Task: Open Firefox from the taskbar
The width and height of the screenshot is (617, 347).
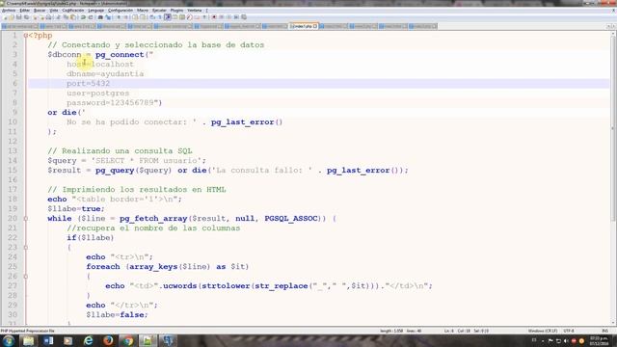Action: 108,340
